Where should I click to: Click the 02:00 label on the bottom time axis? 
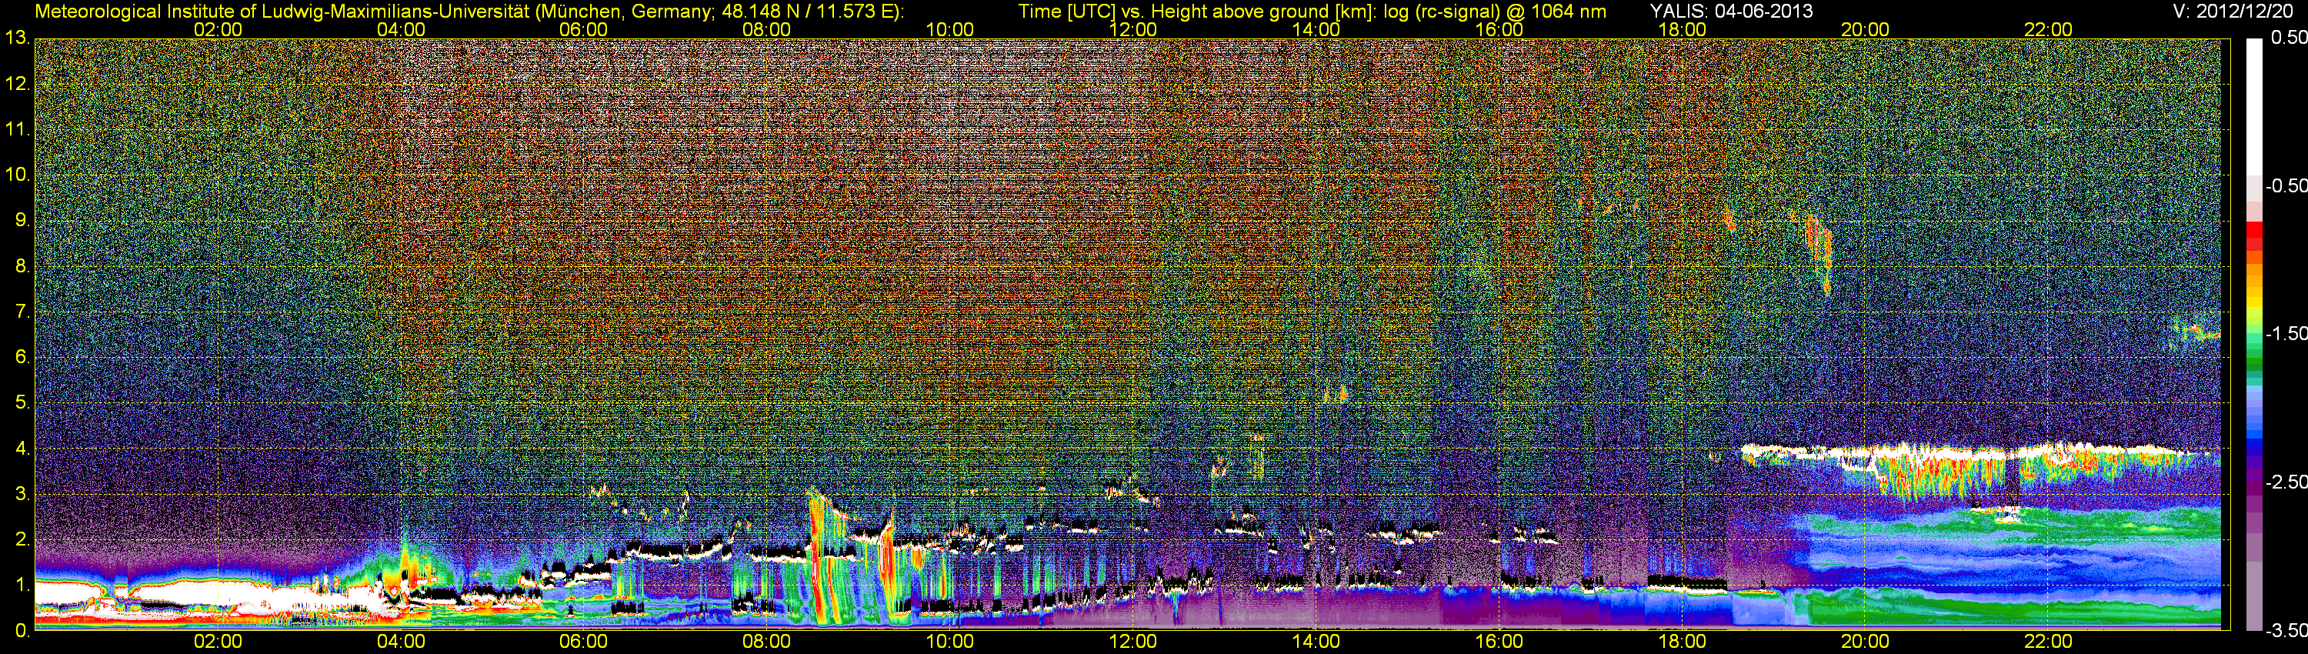tap(218, 642)
